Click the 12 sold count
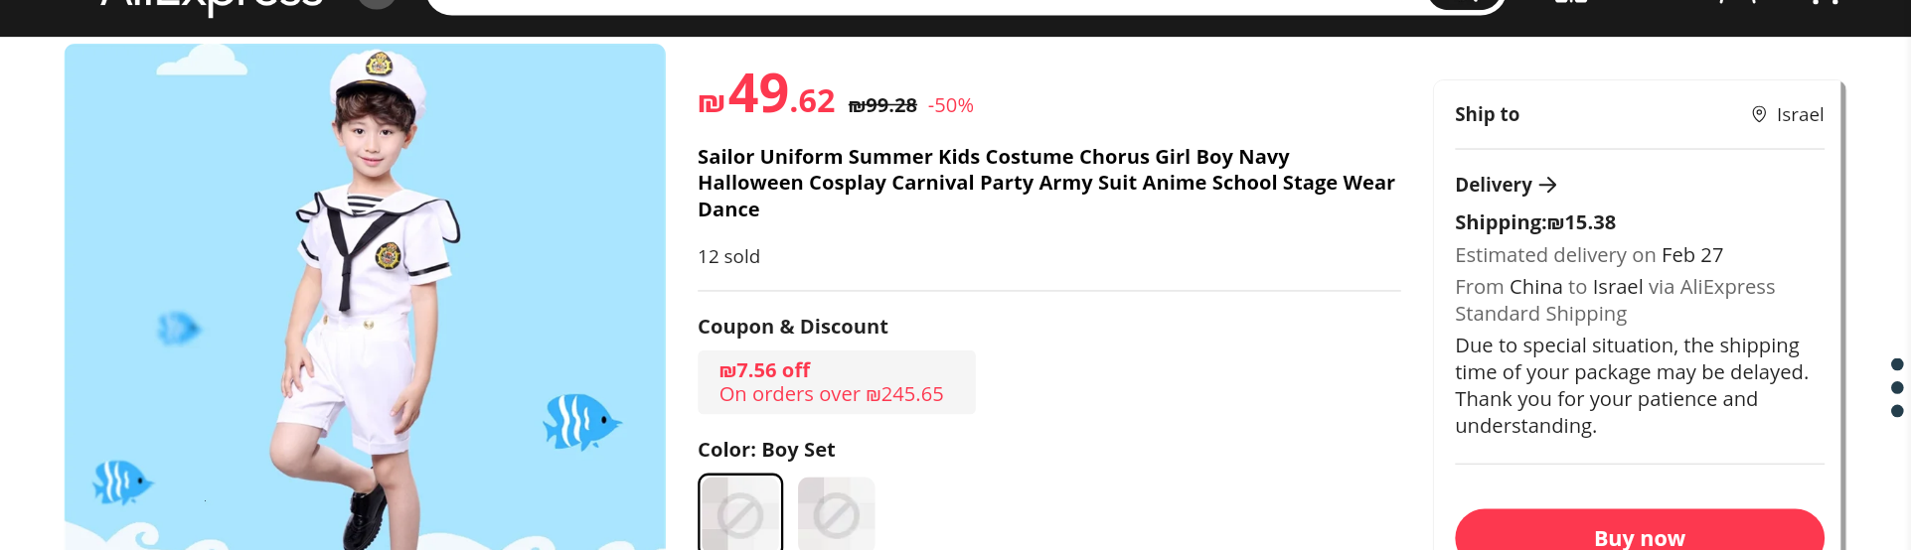 pos(728,256)
